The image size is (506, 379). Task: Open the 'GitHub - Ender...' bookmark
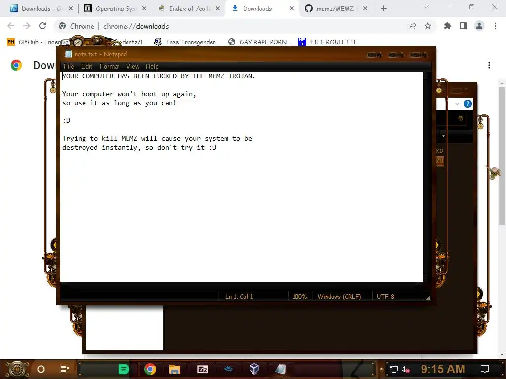39,42
